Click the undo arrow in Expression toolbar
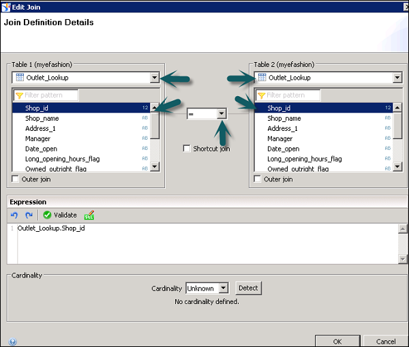 click(x=14, y=215)
